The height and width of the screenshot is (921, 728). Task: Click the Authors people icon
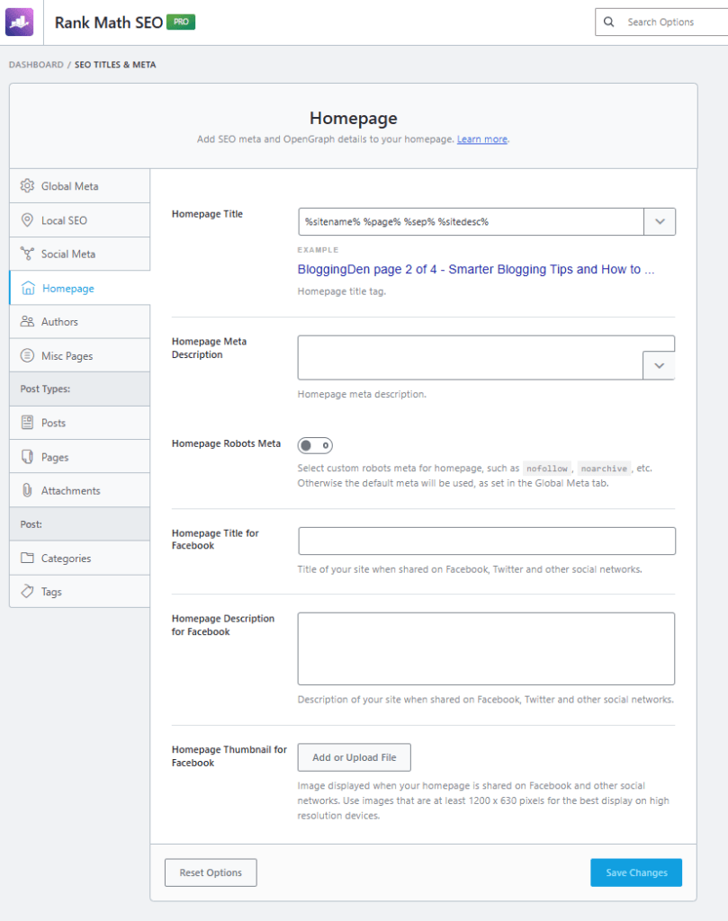27,321
